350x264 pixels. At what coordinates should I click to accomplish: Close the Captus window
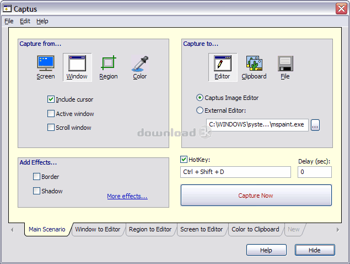(x=341, y=9)
